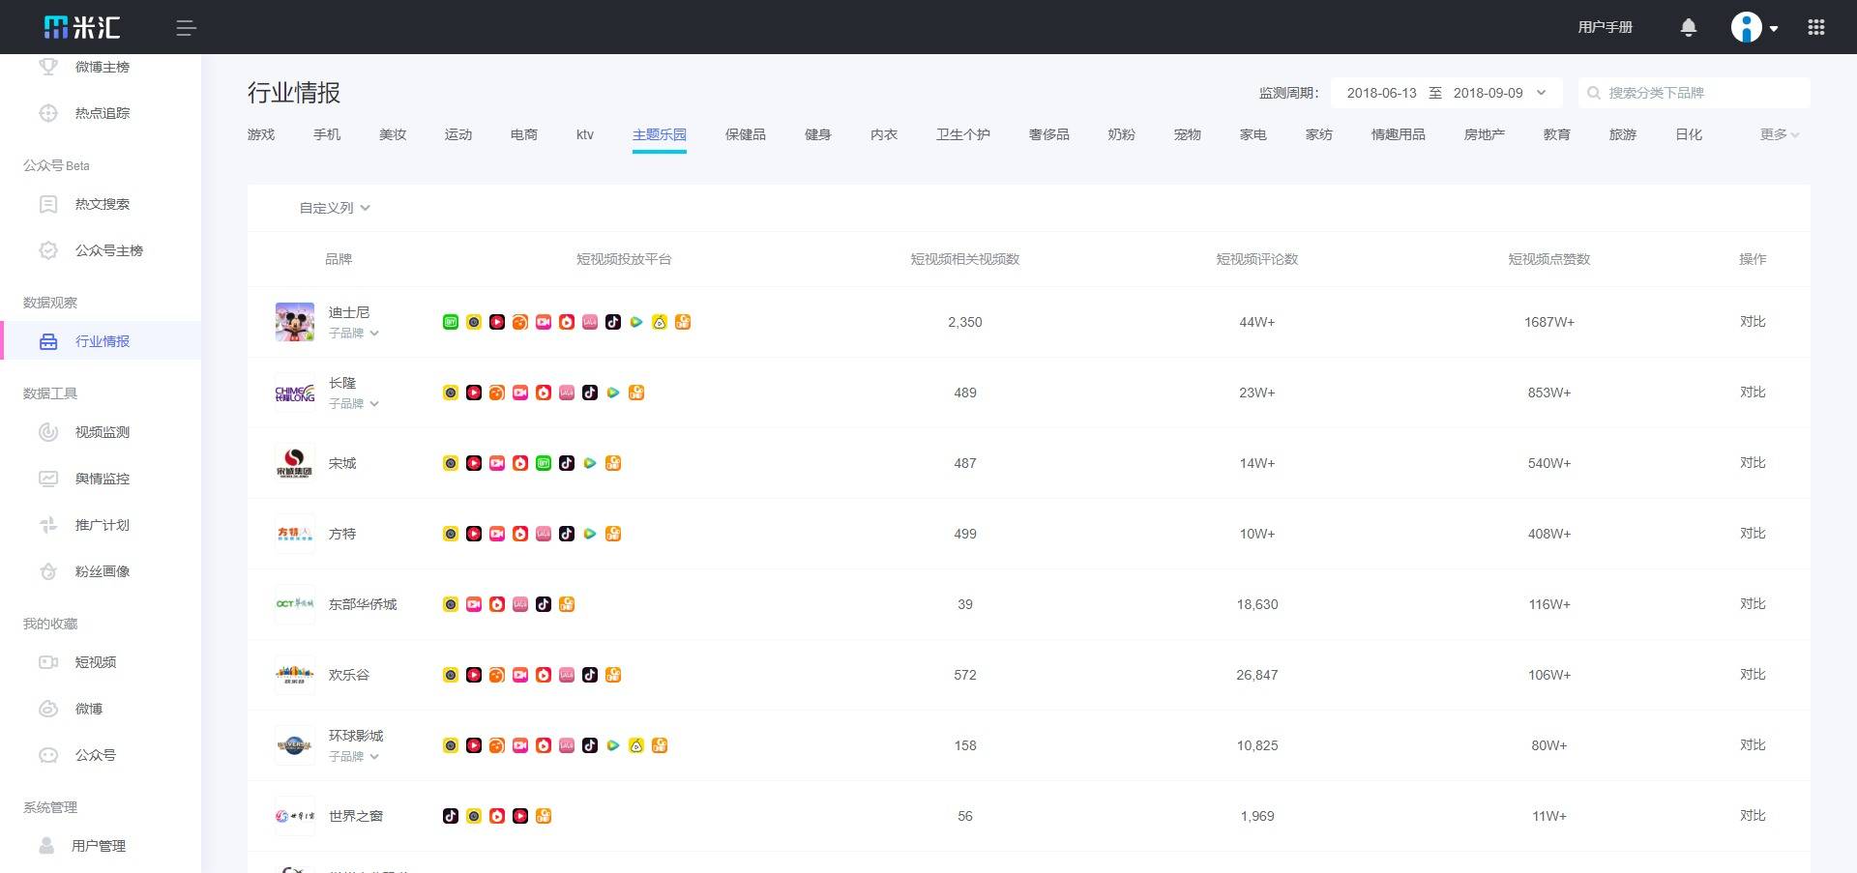Click 对比 for 宋城
1857x873 pixels.
[1753, 463]
